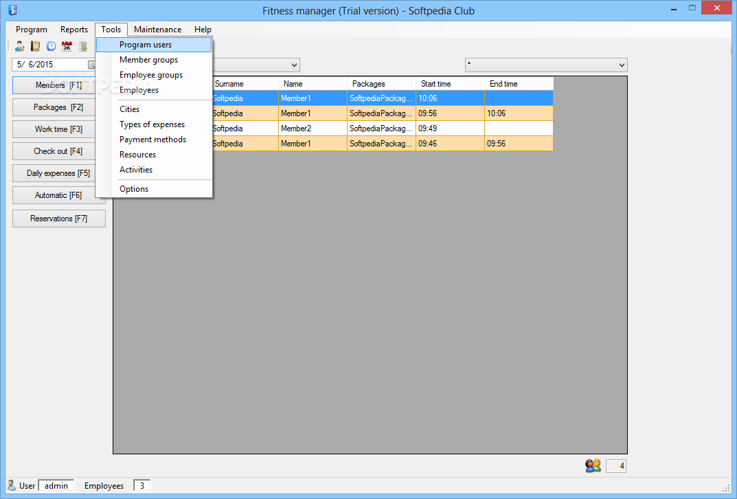The image size is (737, 499).
Task: Sort by the Name column header
Action: coord(313,84)
